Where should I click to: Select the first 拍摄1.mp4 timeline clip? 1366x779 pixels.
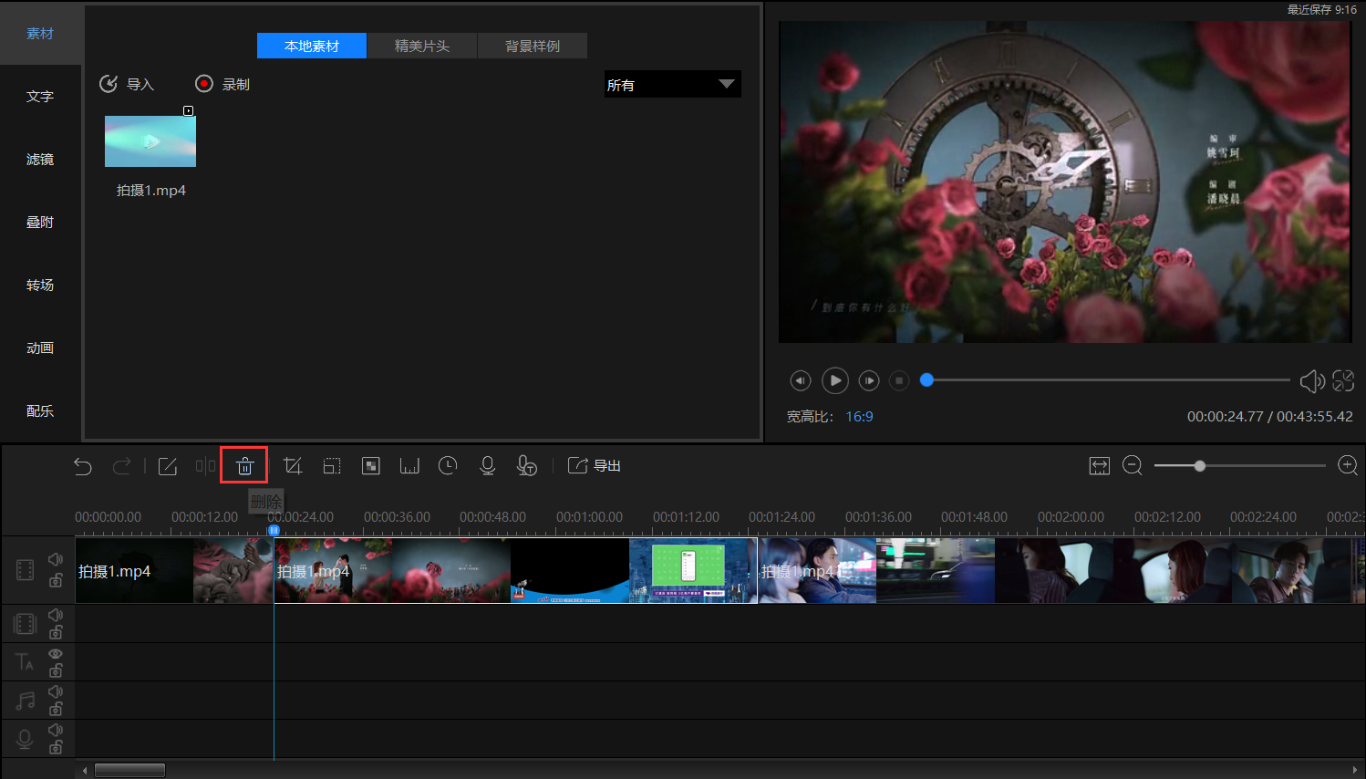click(174, 571)
